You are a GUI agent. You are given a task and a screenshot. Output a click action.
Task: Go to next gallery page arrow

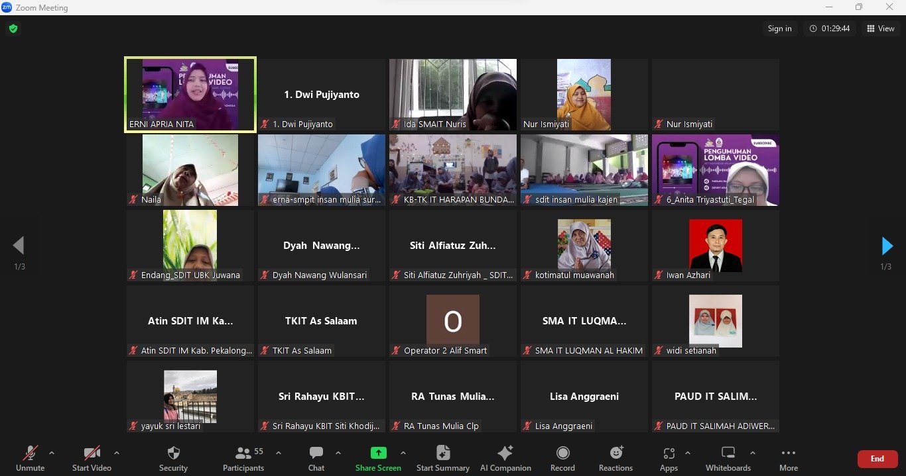[x=887, y=246]
